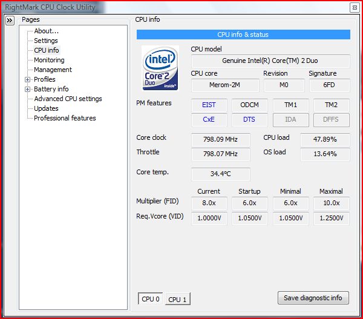The width and height of the screenshot is (363, 319).
Task: Select CPU info in the Pages tree
Action: click(47, 50)
